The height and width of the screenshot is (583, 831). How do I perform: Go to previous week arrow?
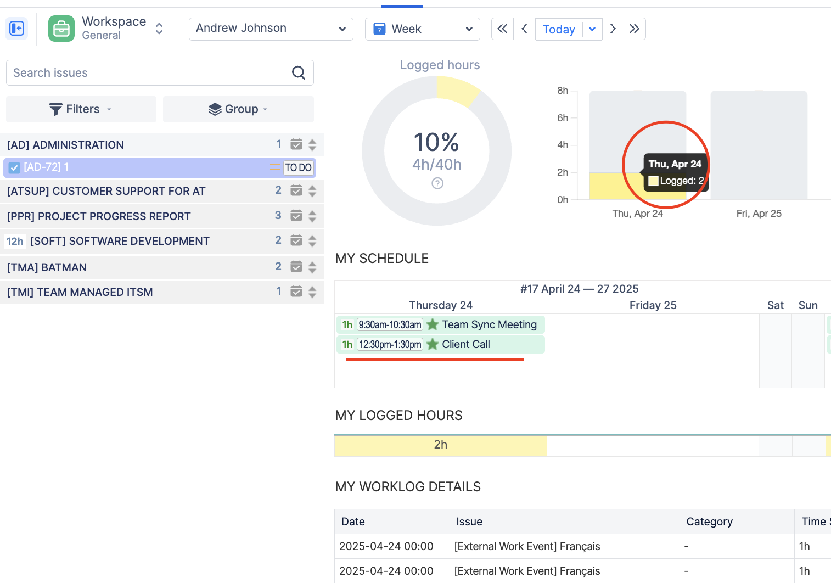[x=524, y=29]
